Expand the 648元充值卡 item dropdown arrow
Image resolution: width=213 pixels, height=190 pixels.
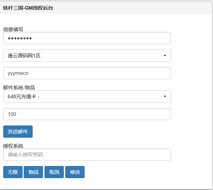pyautogui.click(x=165, y=96)
